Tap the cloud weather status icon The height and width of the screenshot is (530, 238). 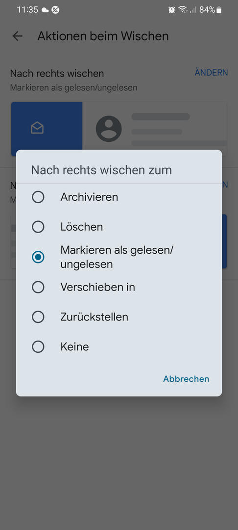pyautogui.click(x=45, y=10)
